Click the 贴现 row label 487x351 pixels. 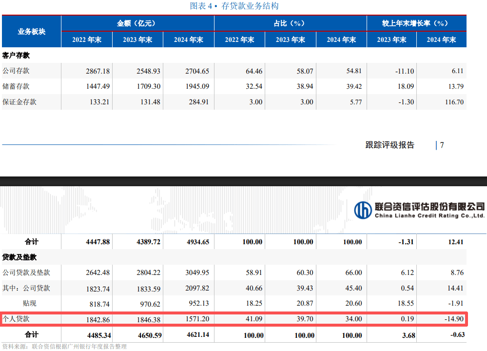pos(30,303)
